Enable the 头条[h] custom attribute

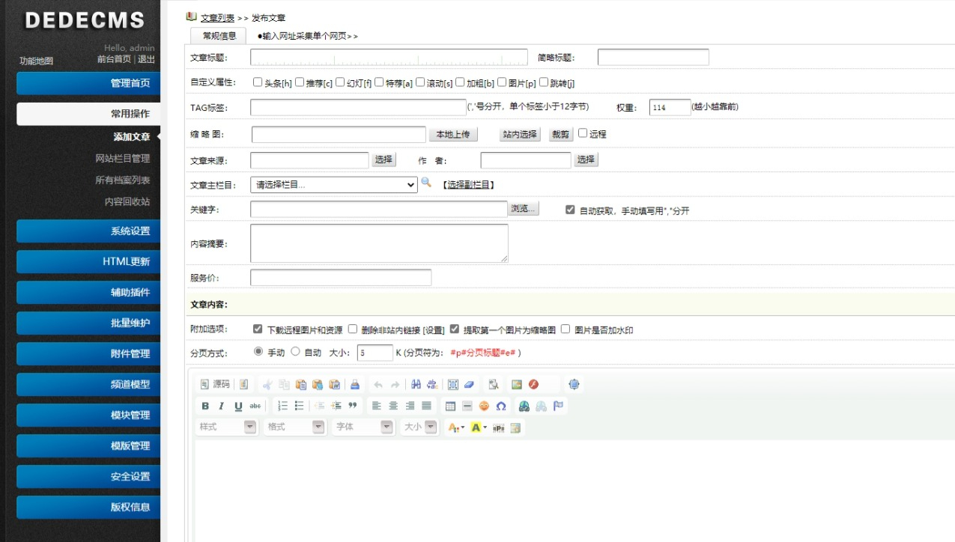pyautogui.click(x=258, y=82)
